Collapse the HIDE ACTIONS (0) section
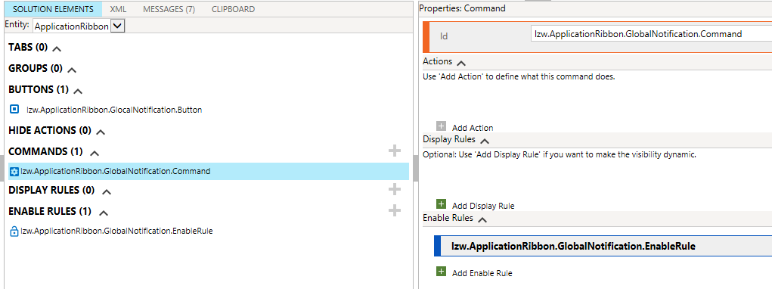Viewport: 772px width, 289px height. coord(101,132)
